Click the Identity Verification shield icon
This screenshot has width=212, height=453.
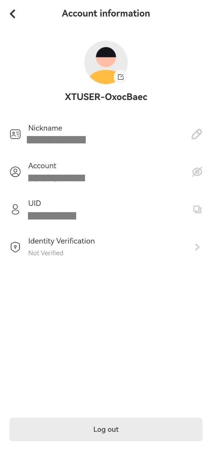pyautogui.click(x=15, y=247)
